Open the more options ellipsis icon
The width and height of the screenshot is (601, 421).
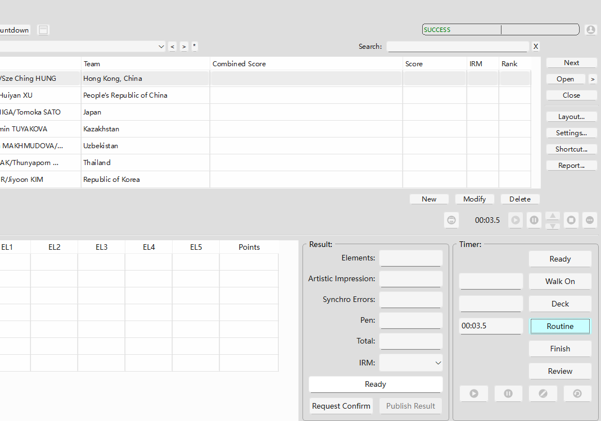coord(590,220)
